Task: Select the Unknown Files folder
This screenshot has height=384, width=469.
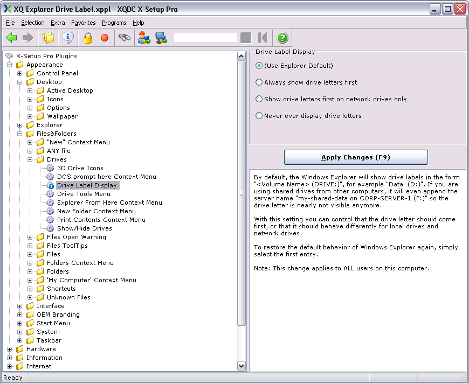Action: click(68, 297)
